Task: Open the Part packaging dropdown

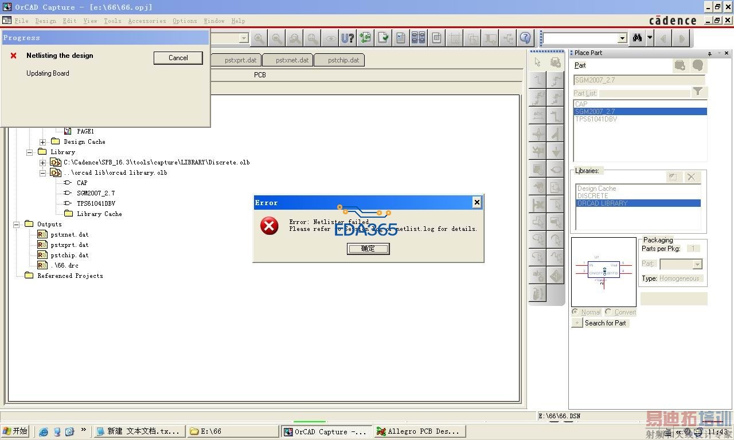Action: tap(697, 264)
